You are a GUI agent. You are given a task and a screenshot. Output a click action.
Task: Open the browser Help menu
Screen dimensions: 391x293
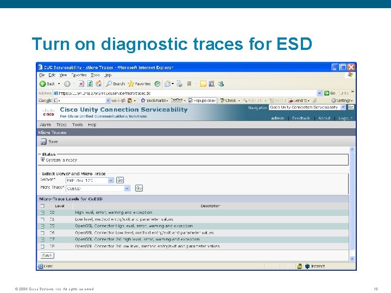[108, 75]
